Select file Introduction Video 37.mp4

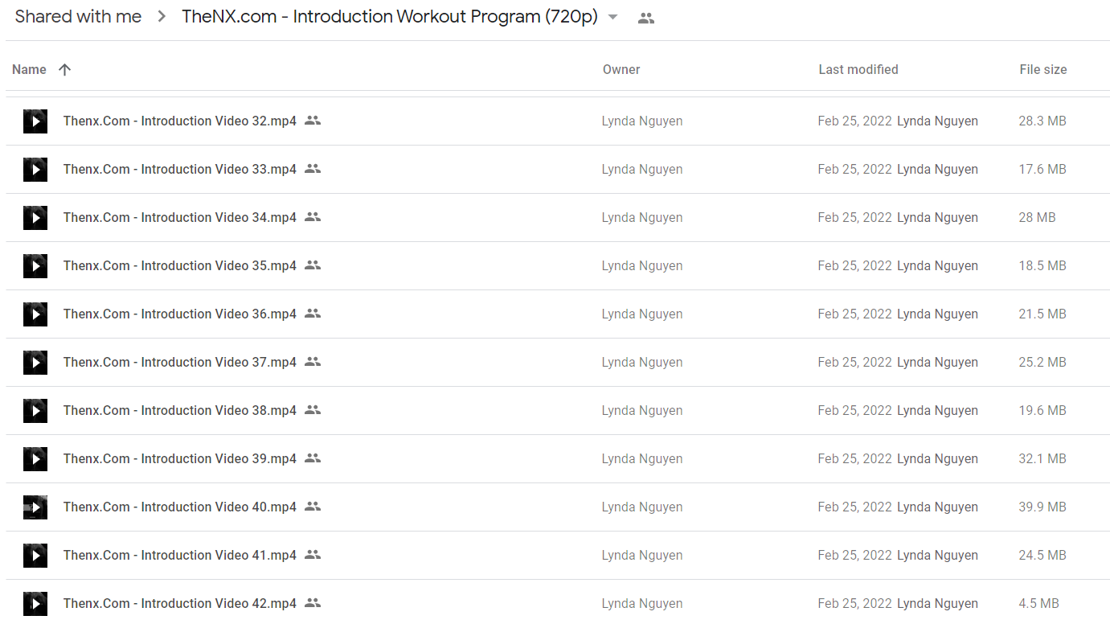[180, 362]
